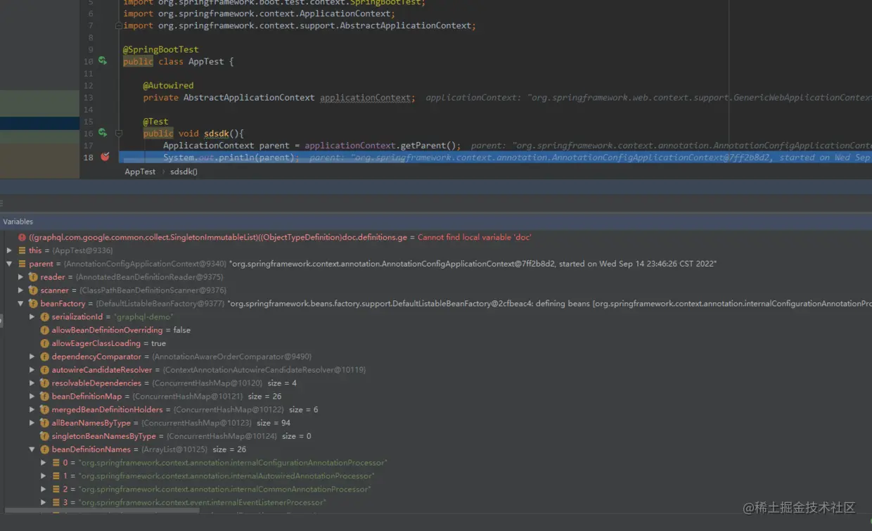Viewport: 872px width, 531px height.
Task: Click the 'Cannot find local variable 'doc'' error text
Action: click(x=475, y=238)
